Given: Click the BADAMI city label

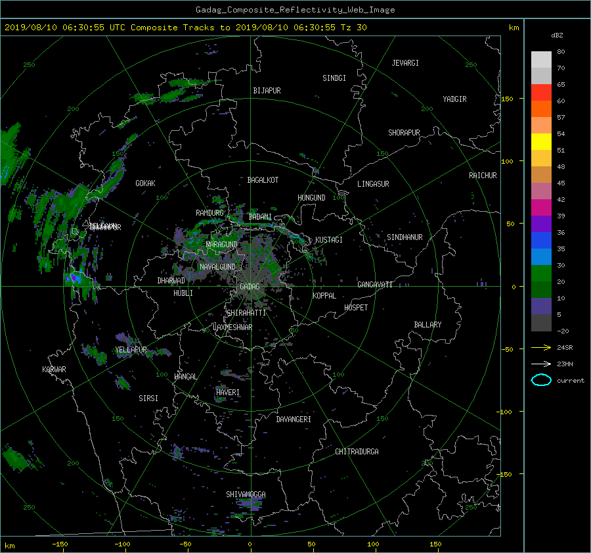Looking at the screenshot, I should [x=260, y=217].
